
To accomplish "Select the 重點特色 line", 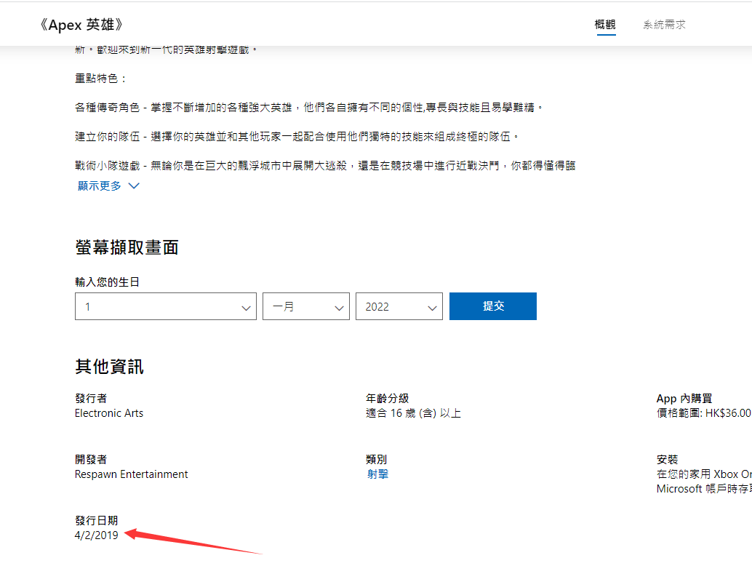I will [100, 79].
